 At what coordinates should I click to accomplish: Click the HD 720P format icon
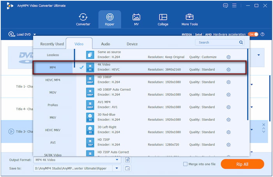click(x=90, y=142)
